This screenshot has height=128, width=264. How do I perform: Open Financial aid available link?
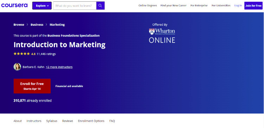coord(69,86)
